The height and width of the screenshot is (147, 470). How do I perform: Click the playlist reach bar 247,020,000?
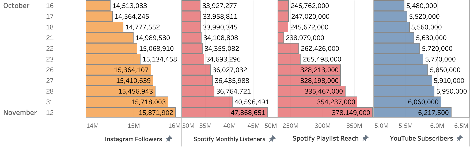[x=283, y=16]
